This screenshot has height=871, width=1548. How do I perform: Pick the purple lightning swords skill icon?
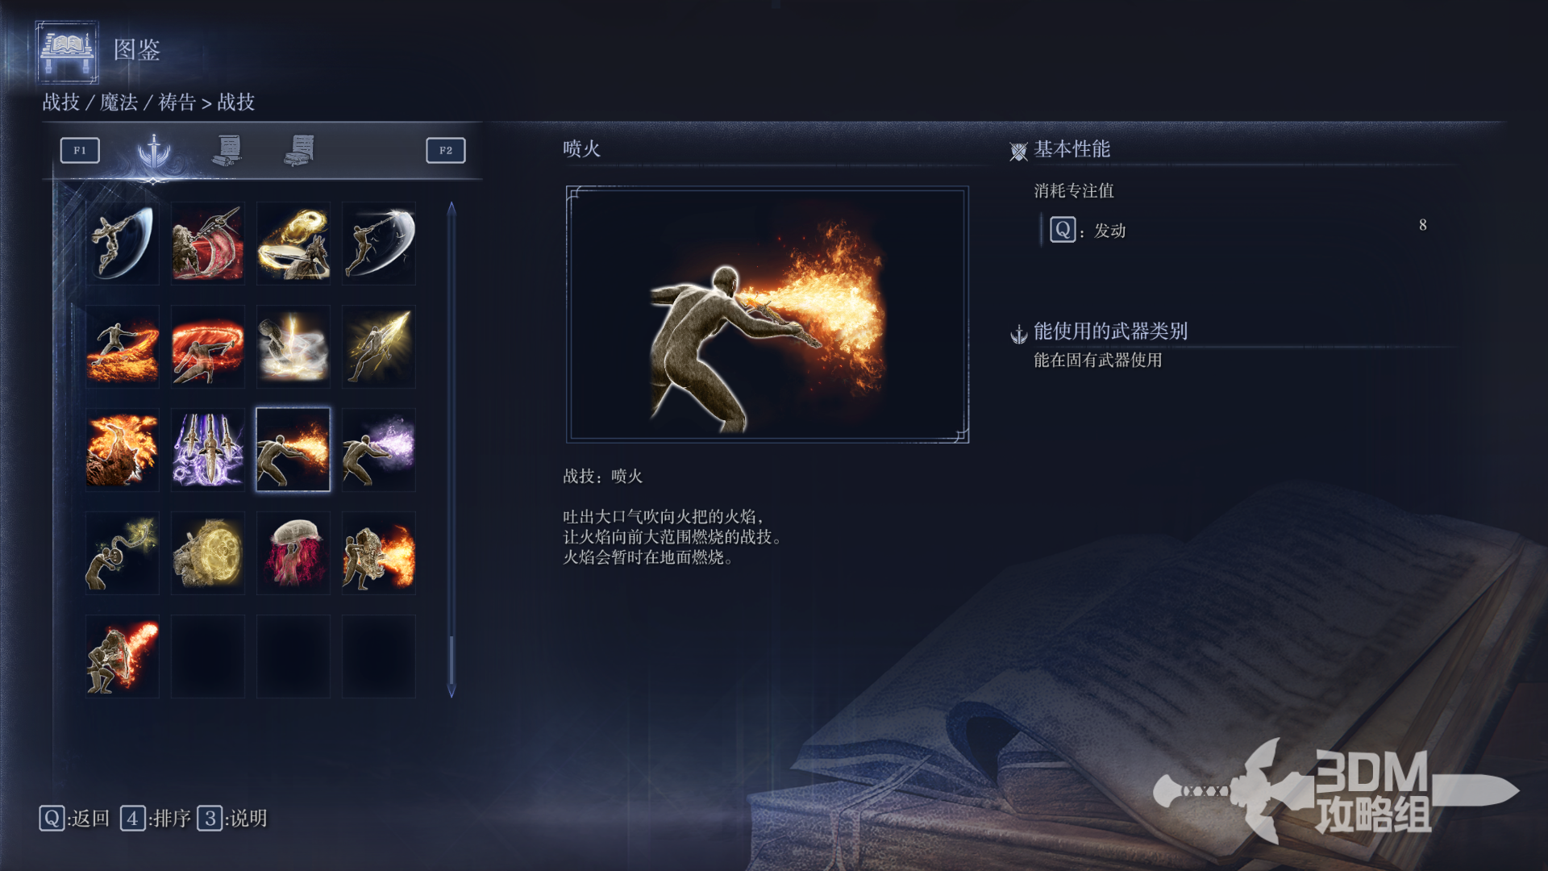click(x=208, y=449)
